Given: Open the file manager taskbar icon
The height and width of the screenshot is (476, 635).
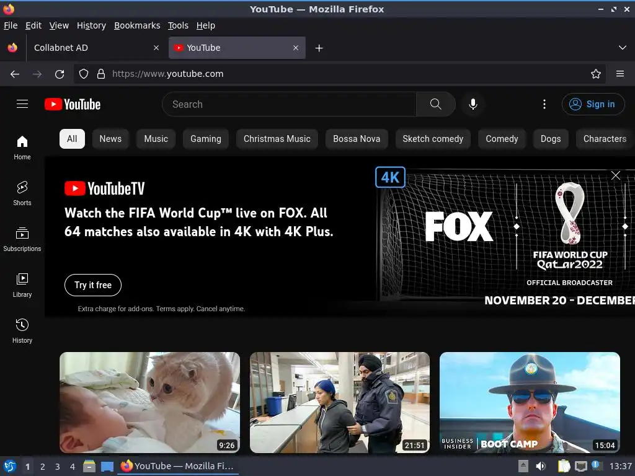Looking at the screenshot, I should (x=89, y=466).
